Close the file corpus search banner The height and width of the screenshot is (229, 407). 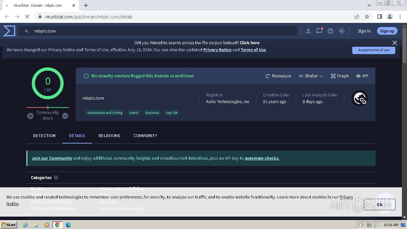tap(395, 43)
